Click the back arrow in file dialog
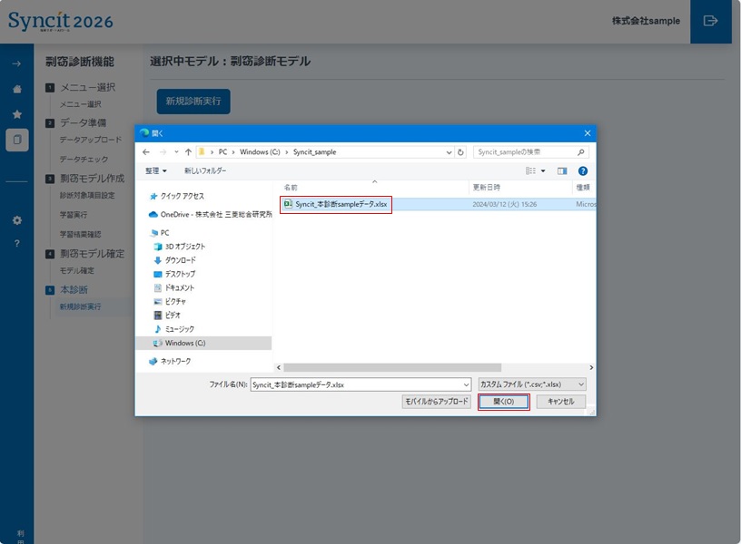The width and height of the screenshot is (741, 544). pyautogui.click(x=147, y=152)
